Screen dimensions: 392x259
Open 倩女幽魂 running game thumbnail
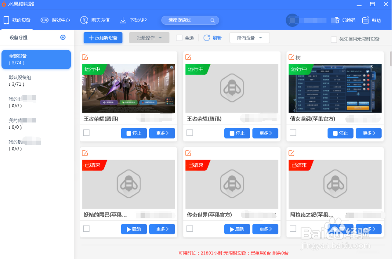(x=335, y=88)
